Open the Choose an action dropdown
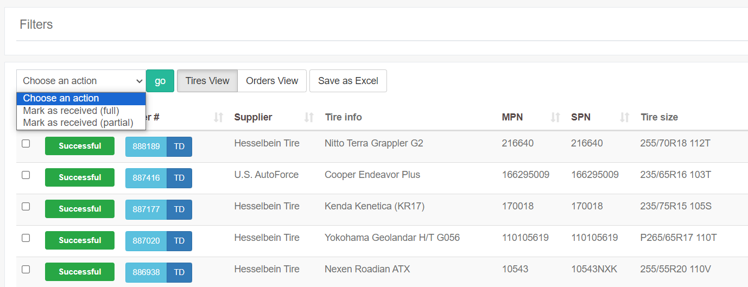748x287 pixels. click(81, 81)
